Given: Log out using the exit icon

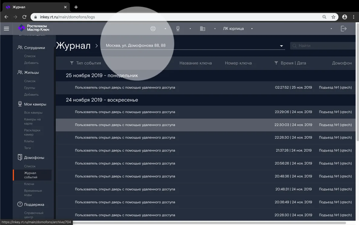Looking at the screenshot, I should coord(344,29).
